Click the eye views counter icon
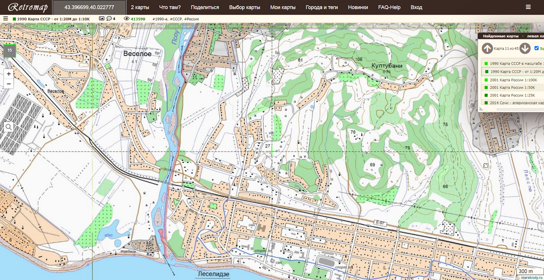Viewport: 544px width, 280px height. click(126, 19)
